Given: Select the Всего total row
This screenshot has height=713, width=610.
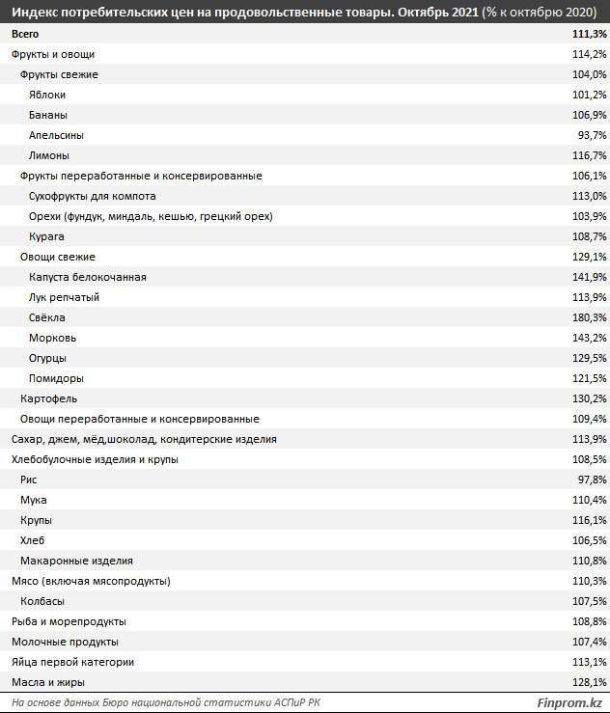Looking at the screenshot, I should click(x=305, y=34).
